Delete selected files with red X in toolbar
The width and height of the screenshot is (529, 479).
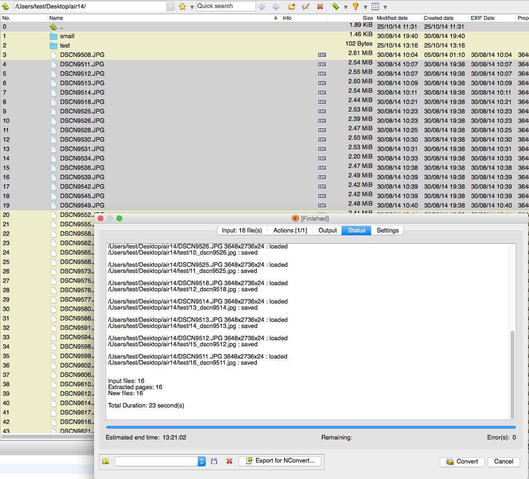pyautogui.click(x=320, y=7)
